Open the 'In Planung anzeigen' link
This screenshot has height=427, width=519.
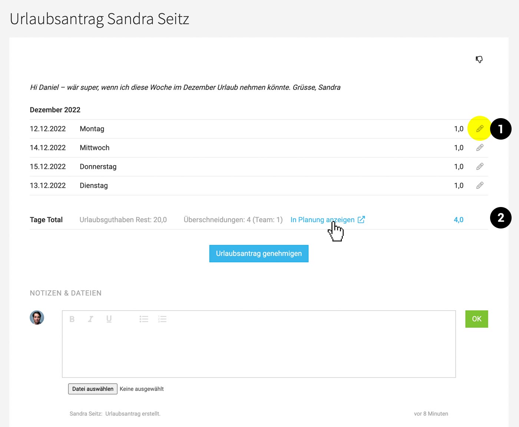323,220
